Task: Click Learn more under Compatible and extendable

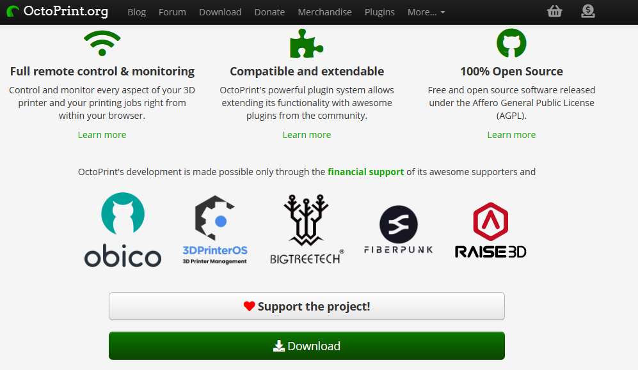Action: (307, 135)
